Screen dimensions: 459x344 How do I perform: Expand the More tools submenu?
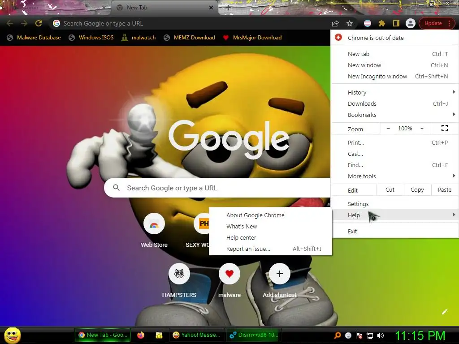394,176
